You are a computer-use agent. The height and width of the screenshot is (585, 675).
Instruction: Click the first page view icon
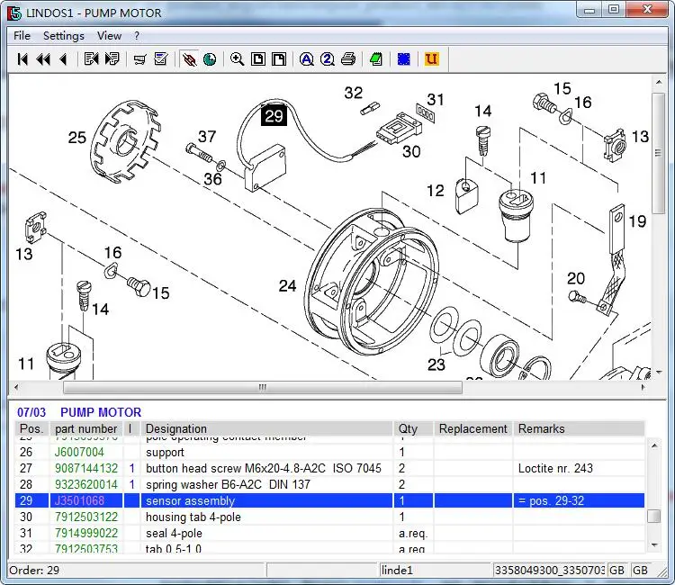(258, 59)
